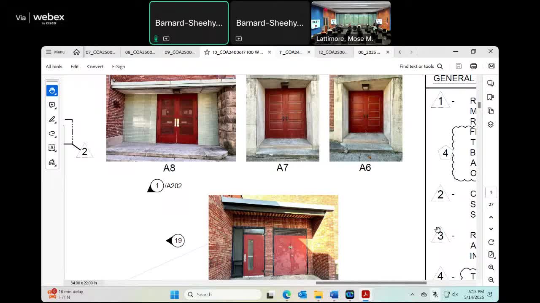
Task: Toggle the star on the 10_COA2400617 tab
Action: pyautogui.click(x=207, y=52)
